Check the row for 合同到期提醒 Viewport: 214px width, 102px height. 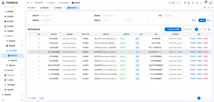30,61
